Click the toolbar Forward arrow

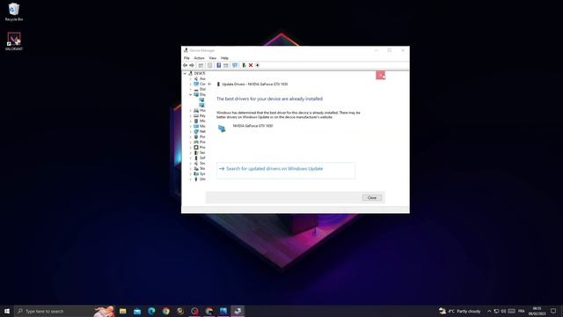coord(192,65)
